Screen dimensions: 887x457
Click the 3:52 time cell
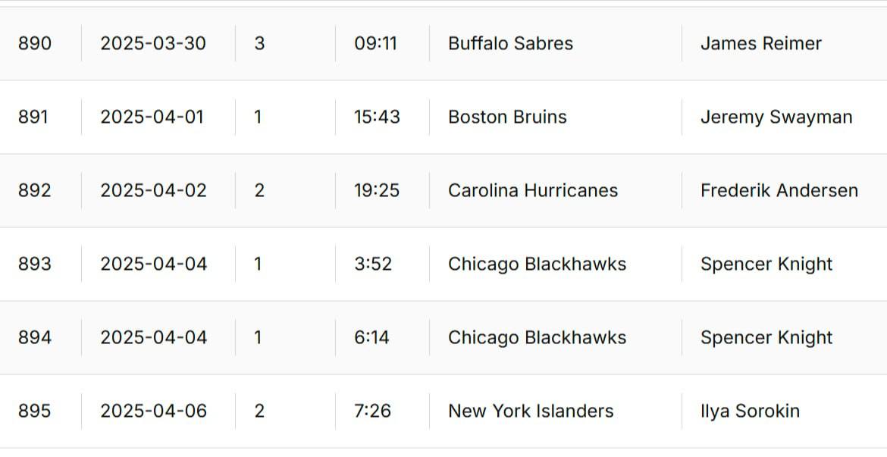click(x=373, y=264)
